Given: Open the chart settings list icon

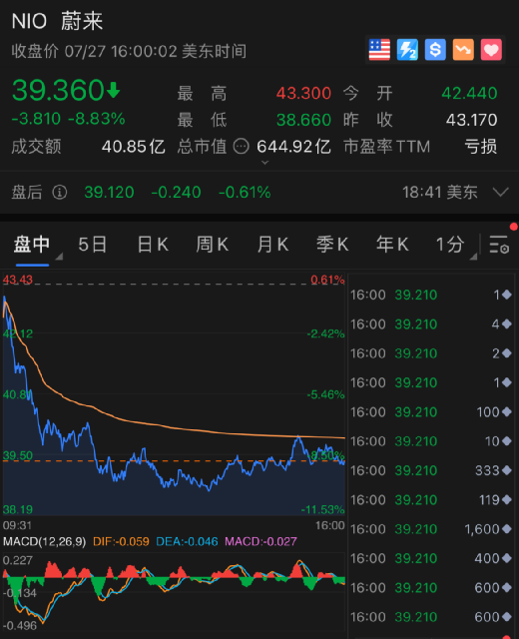Looking at the screenshot, I should tap(499, 245).
